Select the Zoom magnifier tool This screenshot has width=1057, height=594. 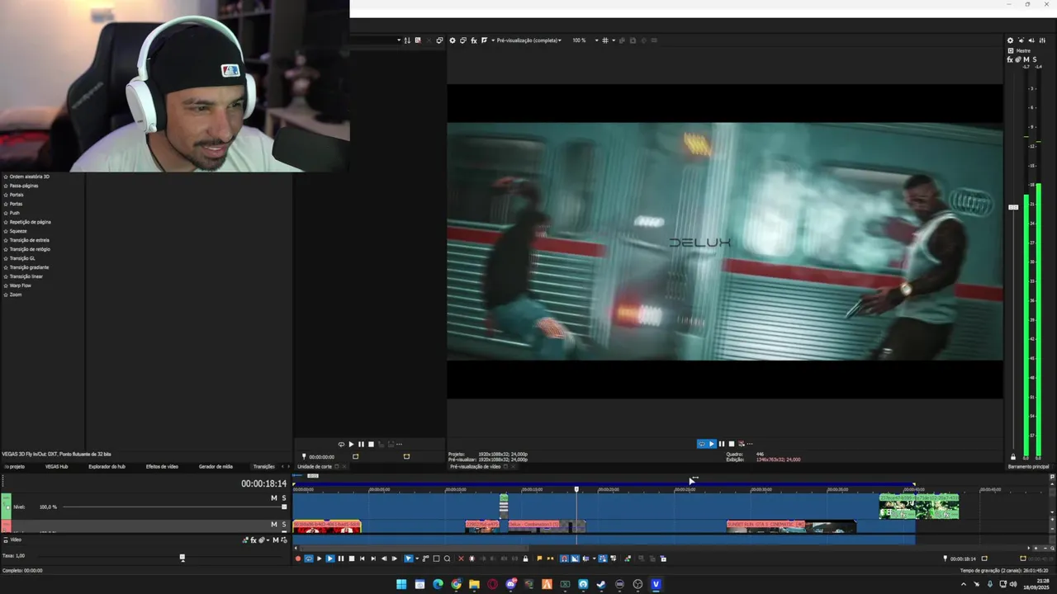447,559
